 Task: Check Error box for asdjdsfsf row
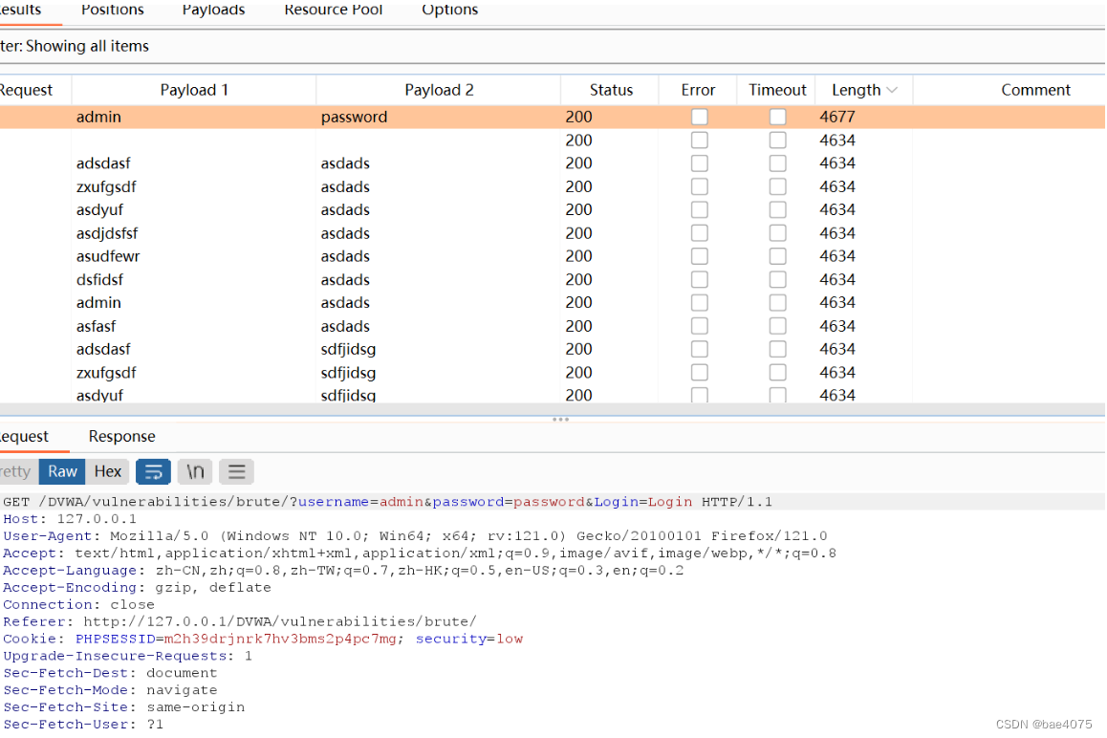click(x=699, y=234)
